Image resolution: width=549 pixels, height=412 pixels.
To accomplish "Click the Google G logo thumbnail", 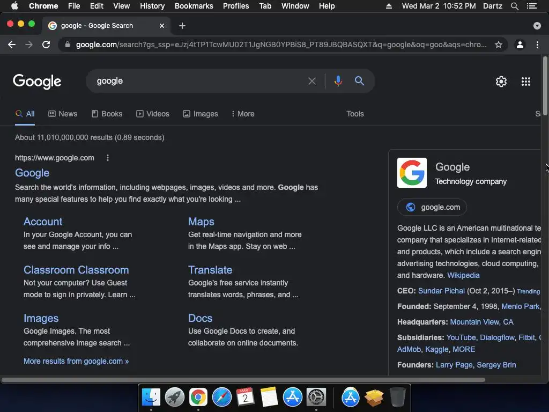I will pyautogui.click(x=412, y=173).
